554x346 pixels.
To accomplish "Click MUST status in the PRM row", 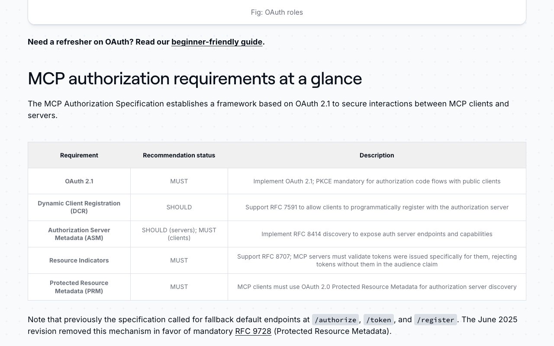I will point(179,287).
